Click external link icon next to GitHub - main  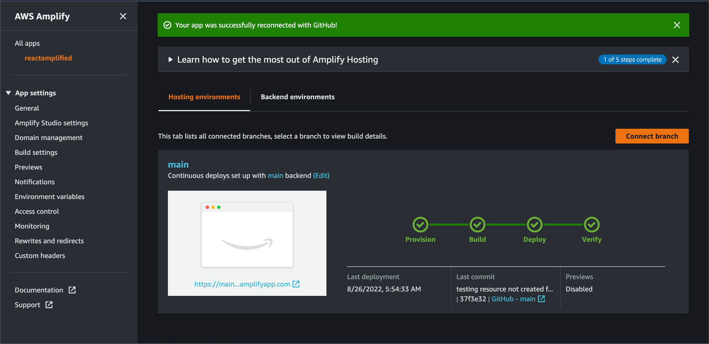pyautogui.click(x=541, y=299)
